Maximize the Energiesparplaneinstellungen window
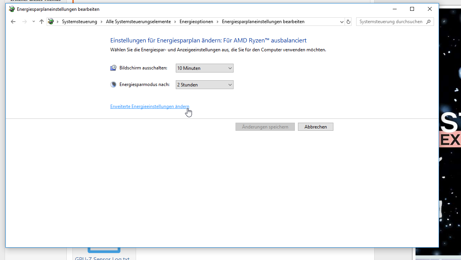The width and height of the screenshot is (461, 260). pos(412,9)
